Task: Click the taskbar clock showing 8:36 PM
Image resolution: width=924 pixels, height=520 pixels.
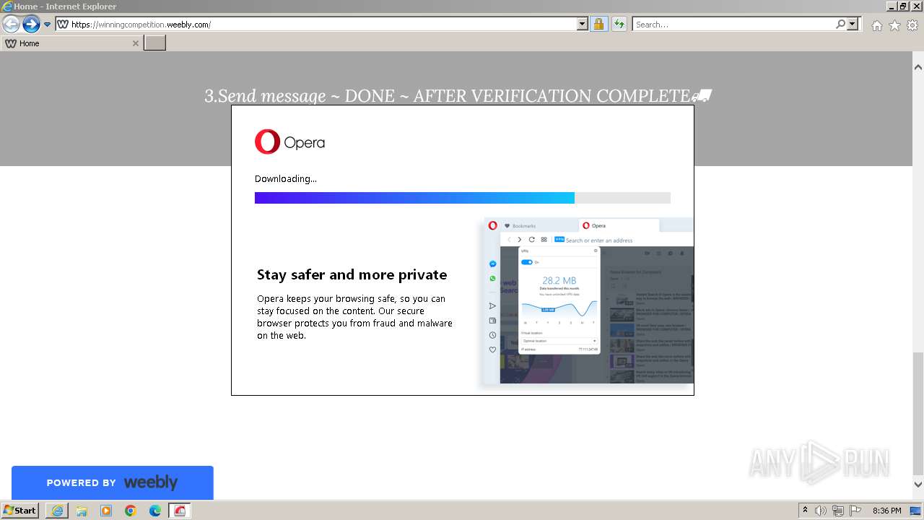Action: point(886,511)
